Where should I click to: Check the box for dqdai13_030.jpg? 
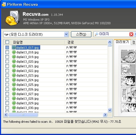[x=7, y=108]
